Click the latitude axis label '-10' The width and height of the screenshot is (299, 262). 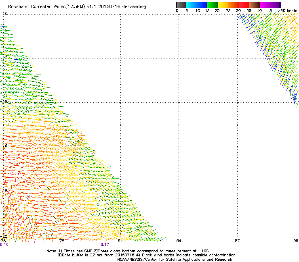(4, 13)
